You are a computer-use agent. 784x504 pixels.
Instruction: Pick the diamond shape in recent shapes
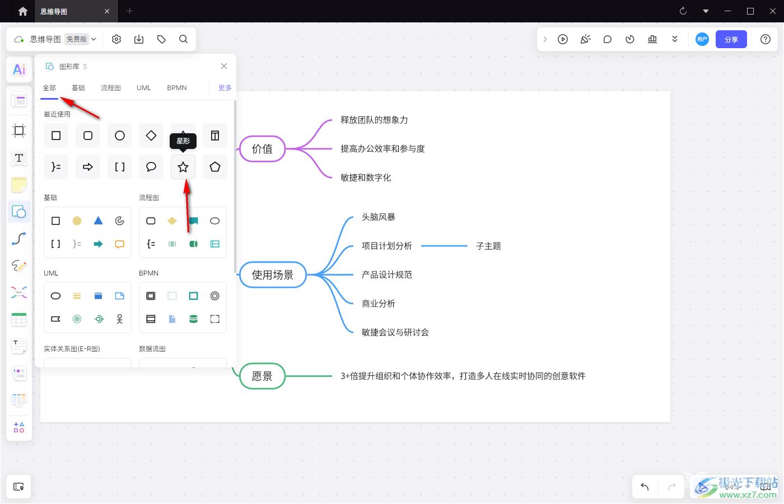tap(151, 136)
